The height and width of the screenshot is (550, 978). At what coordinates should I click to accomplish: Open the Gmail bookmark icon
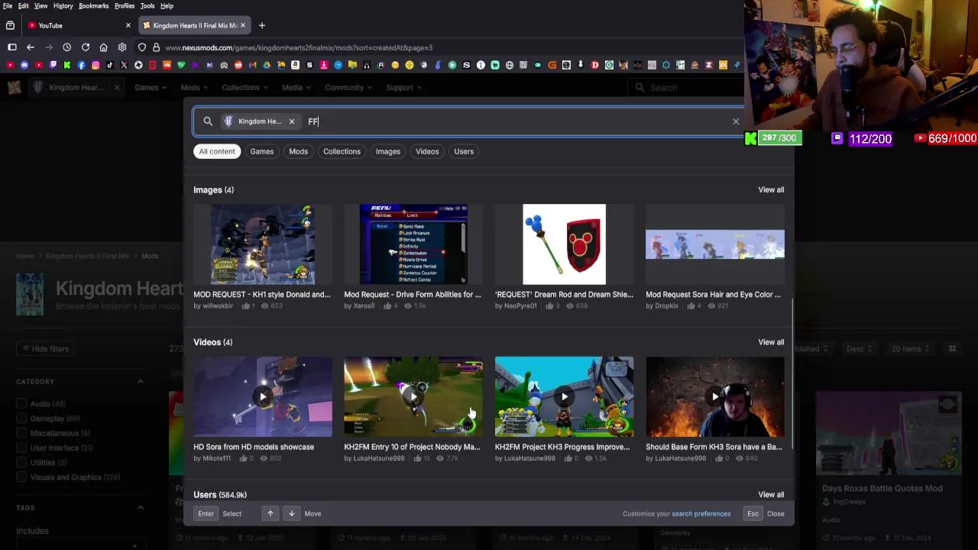252,65
